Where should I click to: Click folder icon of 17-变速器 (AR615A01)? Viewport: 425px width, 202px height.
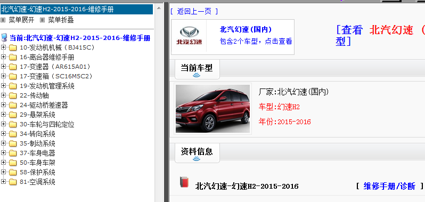point(13,67)
